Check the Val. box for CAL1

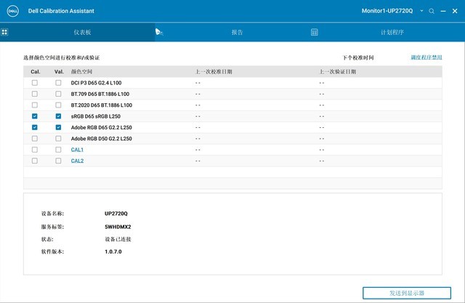pyautogui.click(x=58, y=150)
